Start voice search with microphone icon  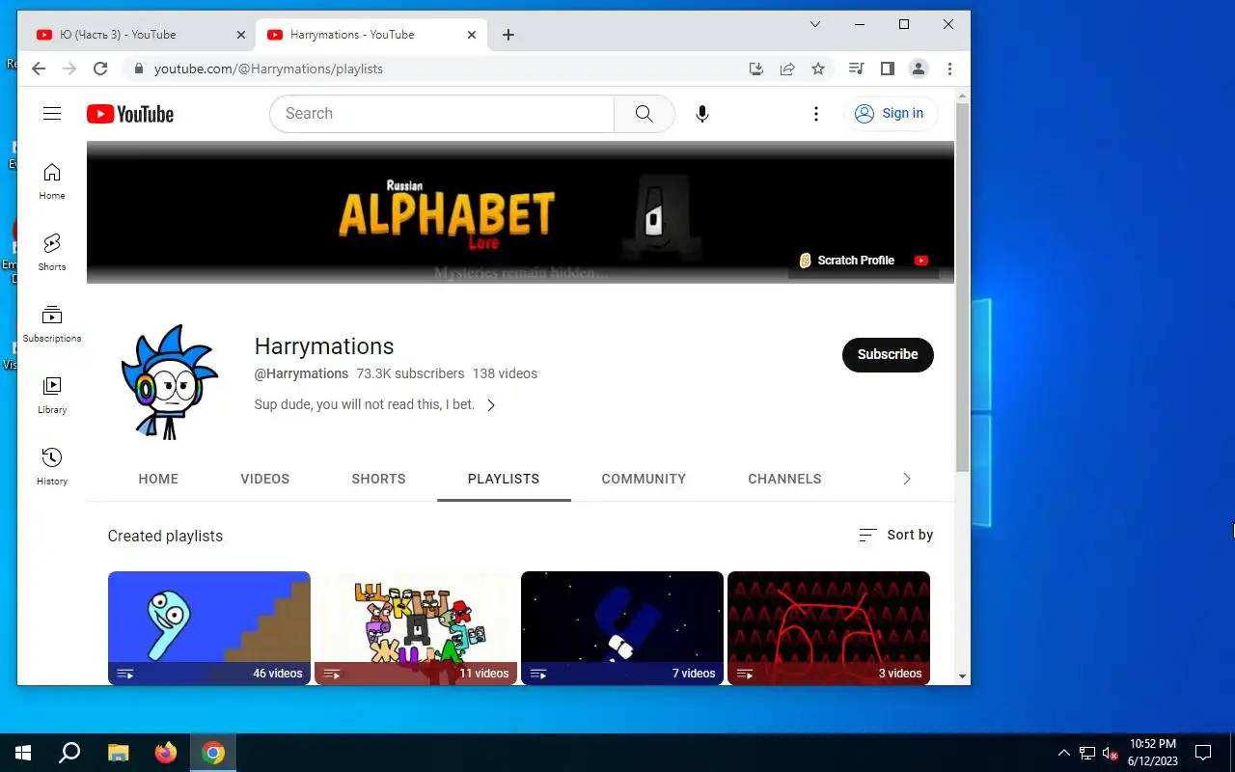[702, 114]
